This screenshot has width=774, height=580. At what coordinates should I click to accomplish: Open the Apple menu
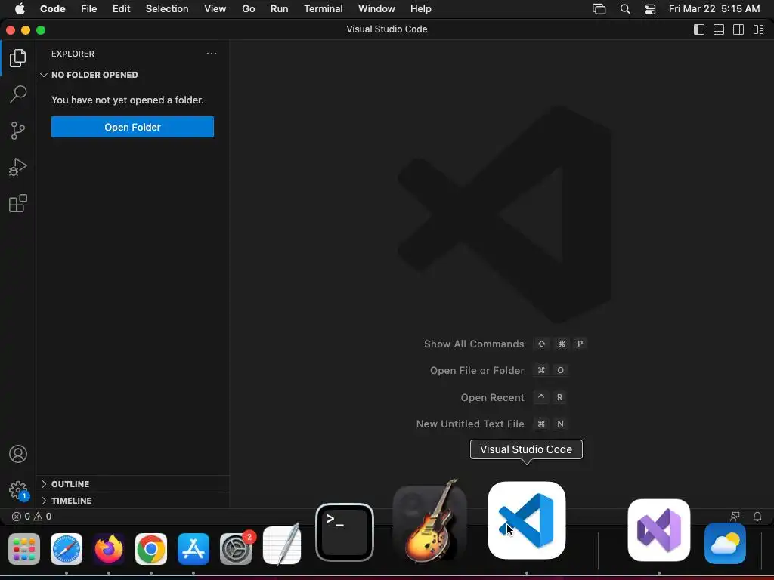[20, 9]
